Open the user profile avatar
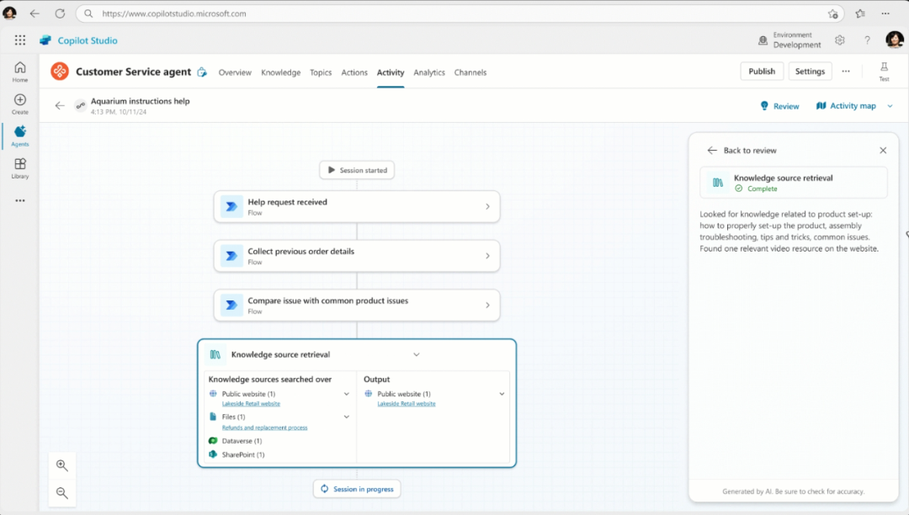 tap(895, 40)
